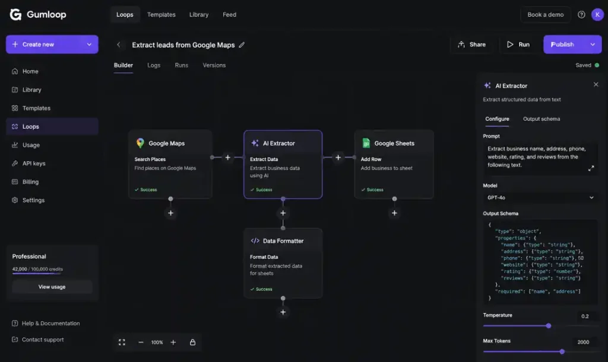Image resolution: width=608 pixels, height=362 pixels.
Task: Open Usage in the sidebar
Action: (x=52, y=145)
